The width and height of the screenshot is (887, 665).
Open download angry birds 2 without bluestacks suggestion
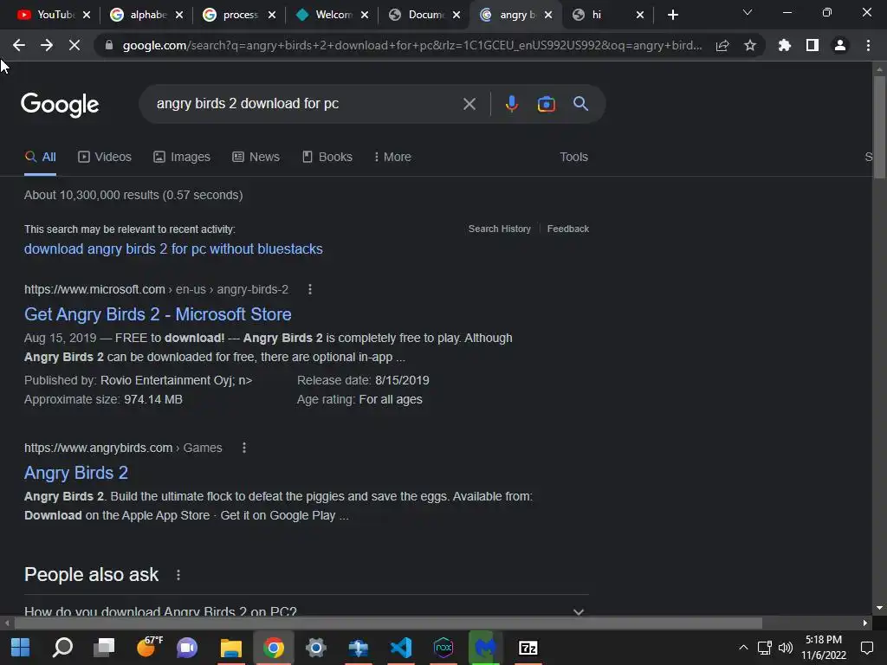pyautogui.click(x=173, y=249)
